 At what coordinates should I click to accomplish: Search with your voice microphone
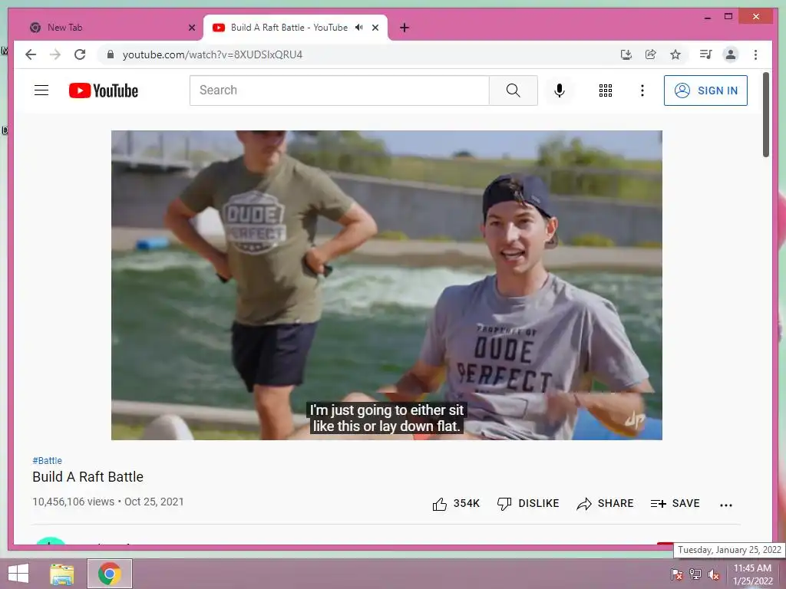(560, 90)
